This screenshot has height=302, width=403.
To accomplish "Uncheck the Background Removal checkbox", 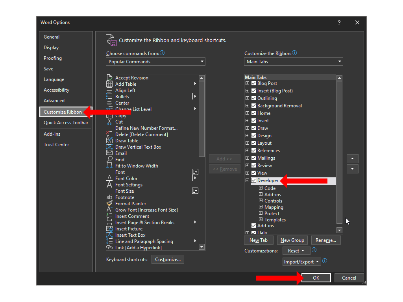I will click(x=254, y=105).
